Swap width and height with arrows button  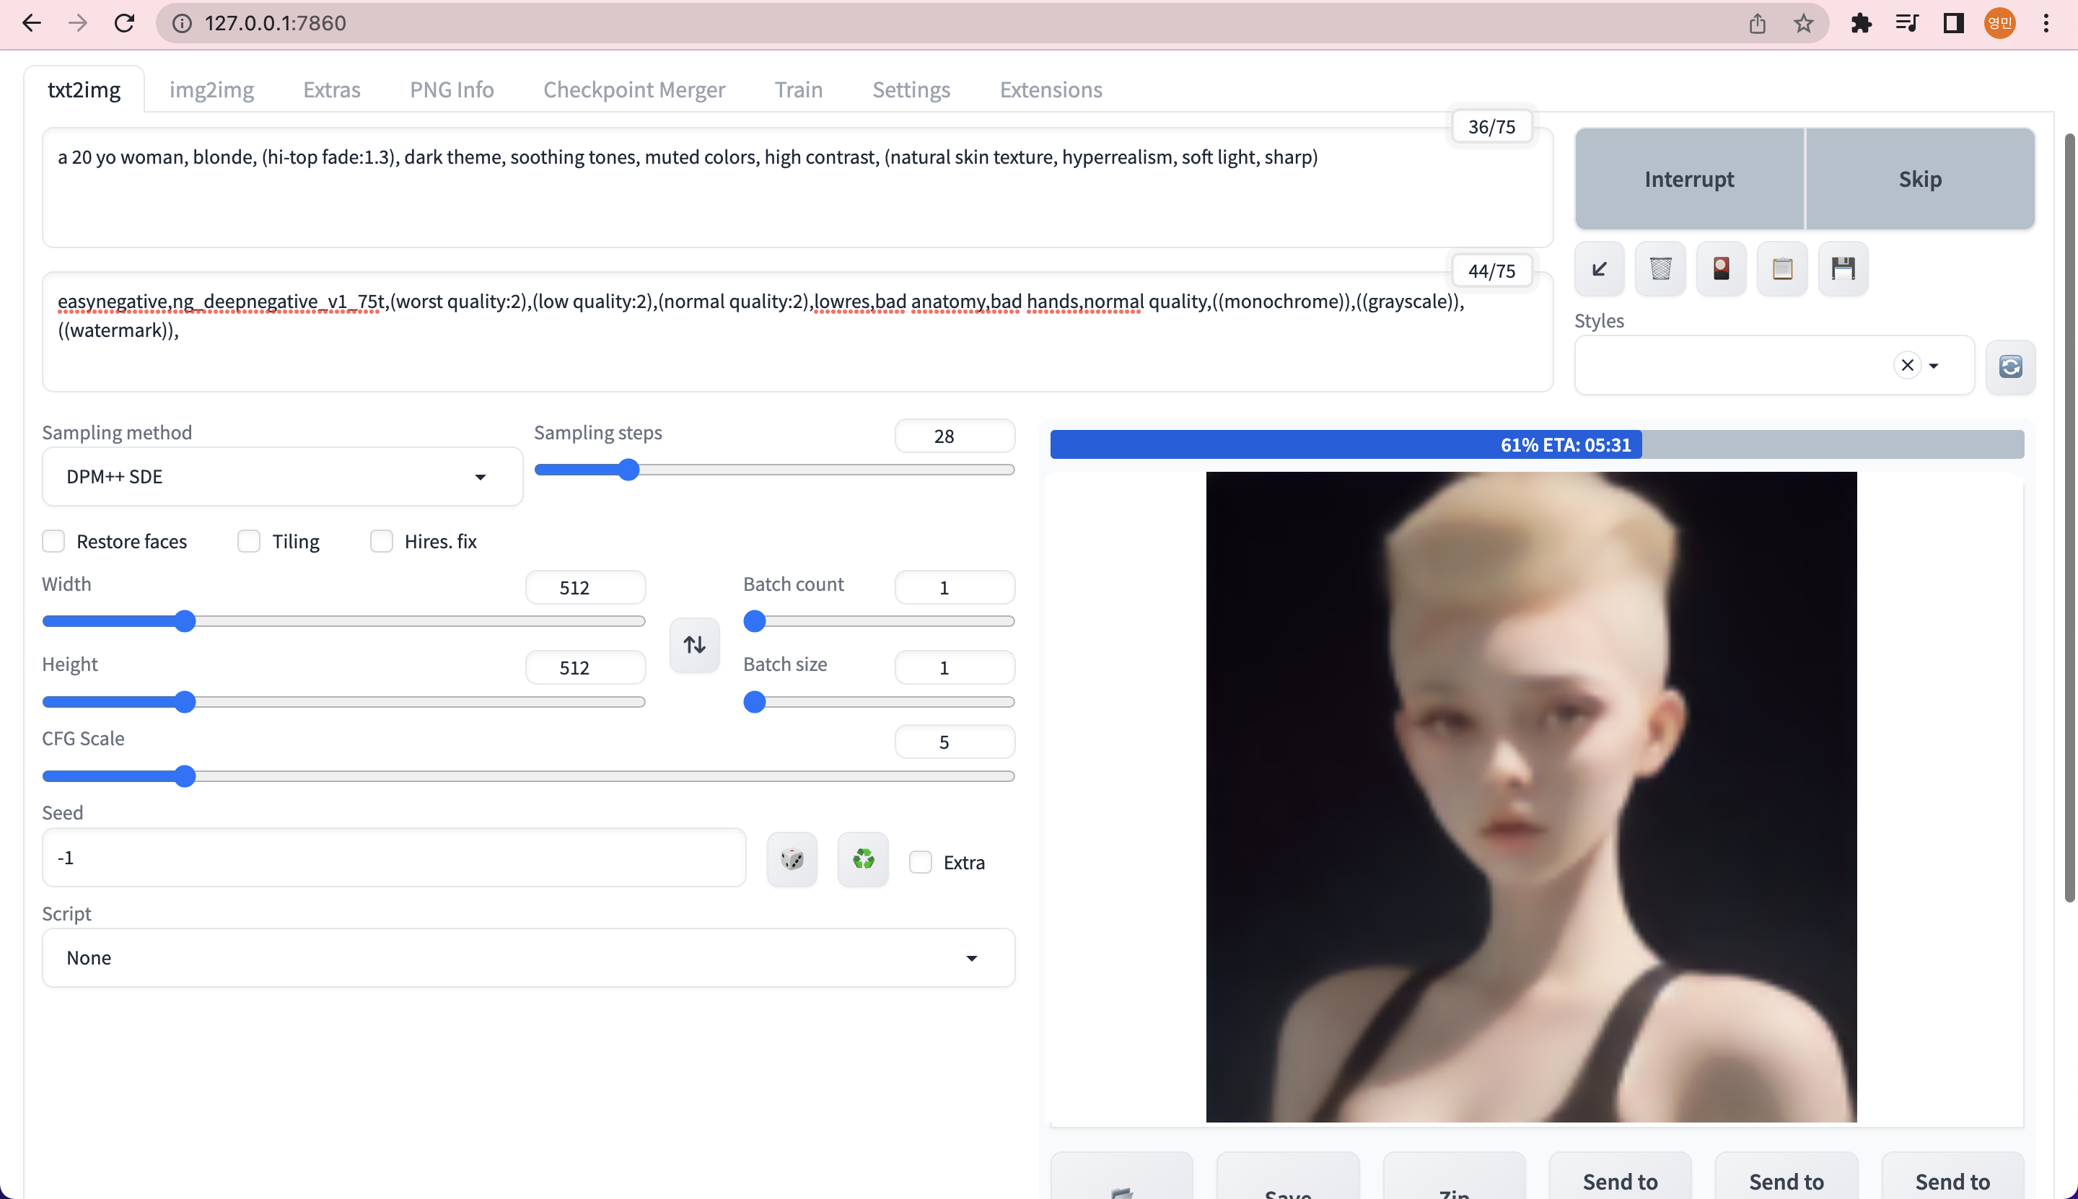click(x=693, y=644)
